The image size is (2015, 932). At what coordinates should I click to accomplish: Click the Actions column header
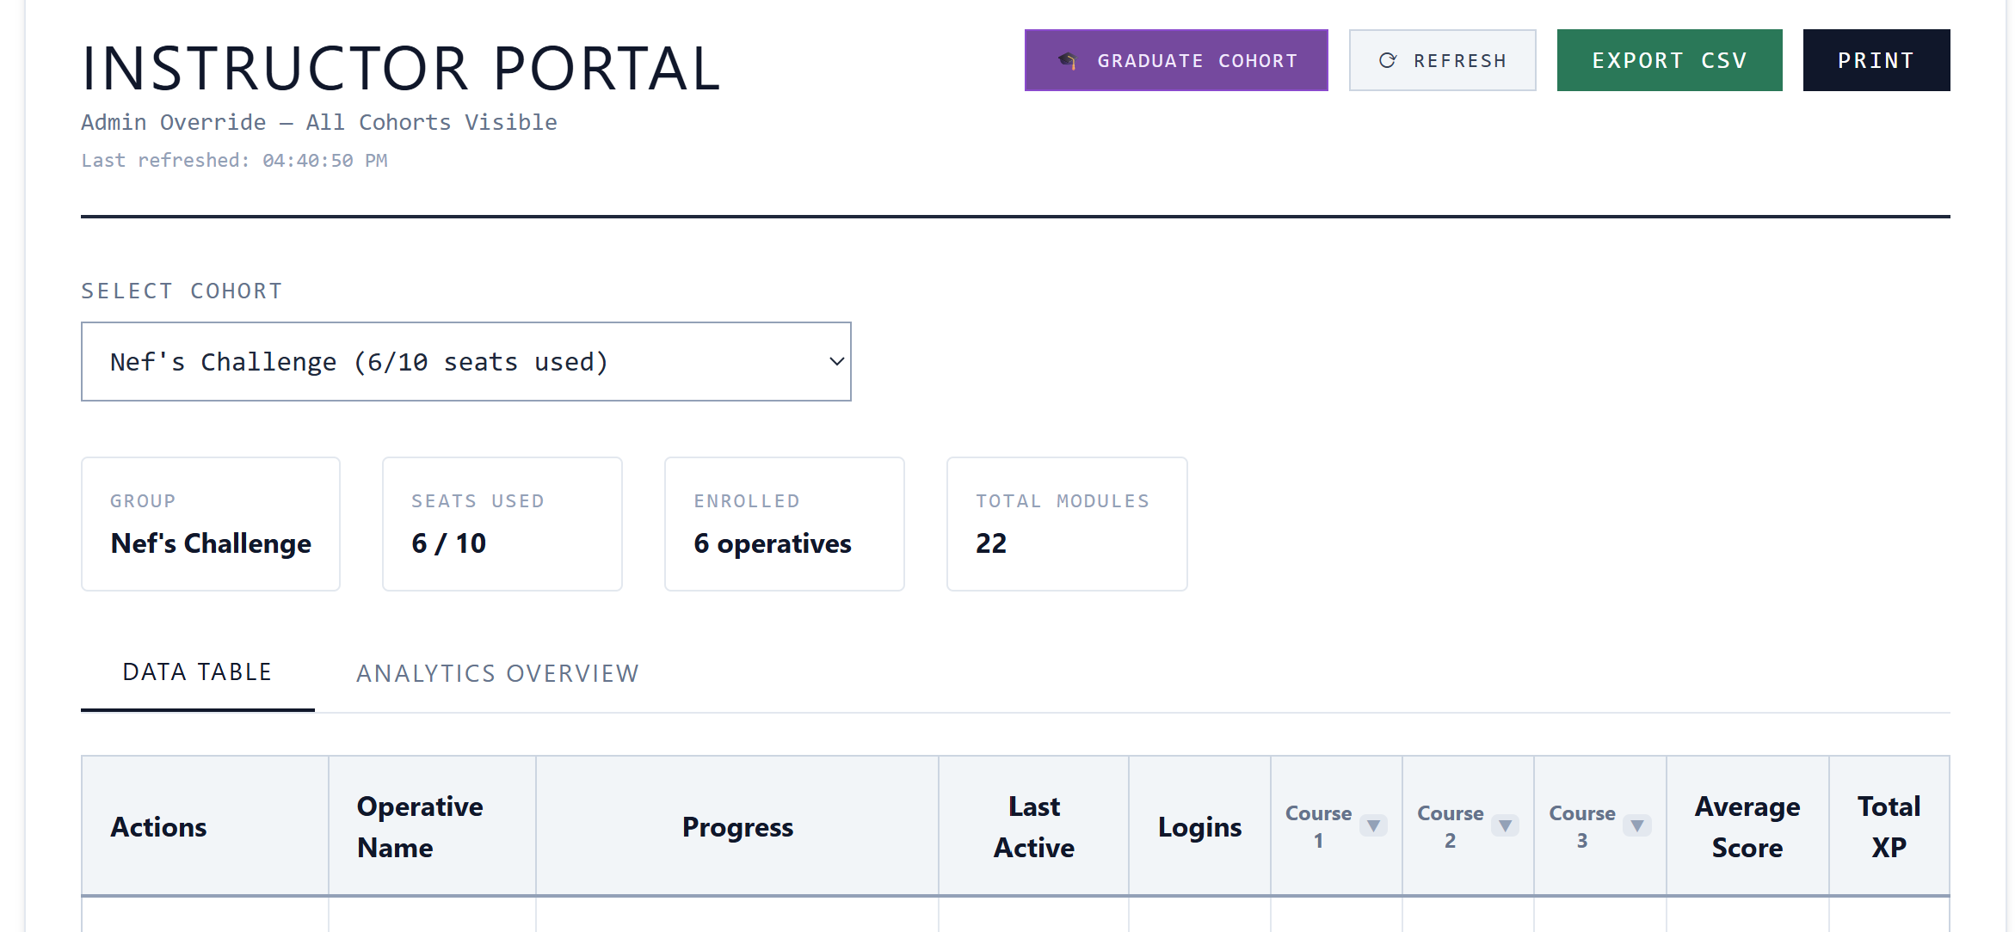click(205, 826)
